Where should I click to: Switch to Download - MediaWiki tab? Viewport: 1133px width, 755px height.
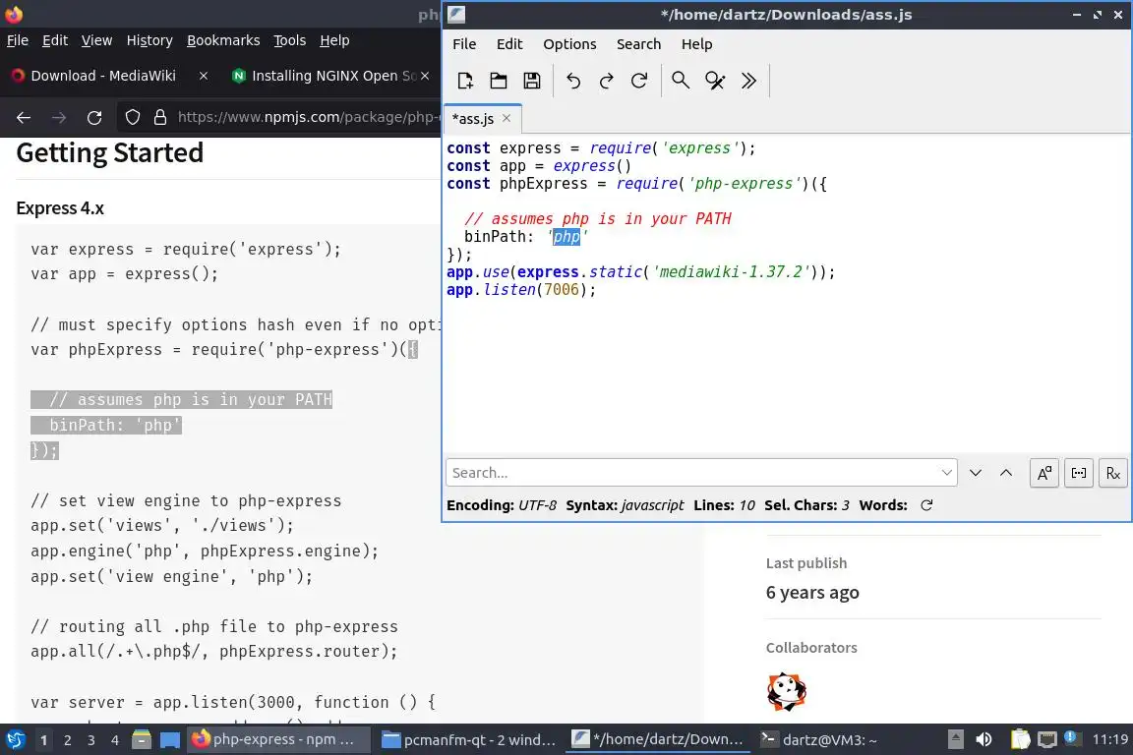(103, 75)
